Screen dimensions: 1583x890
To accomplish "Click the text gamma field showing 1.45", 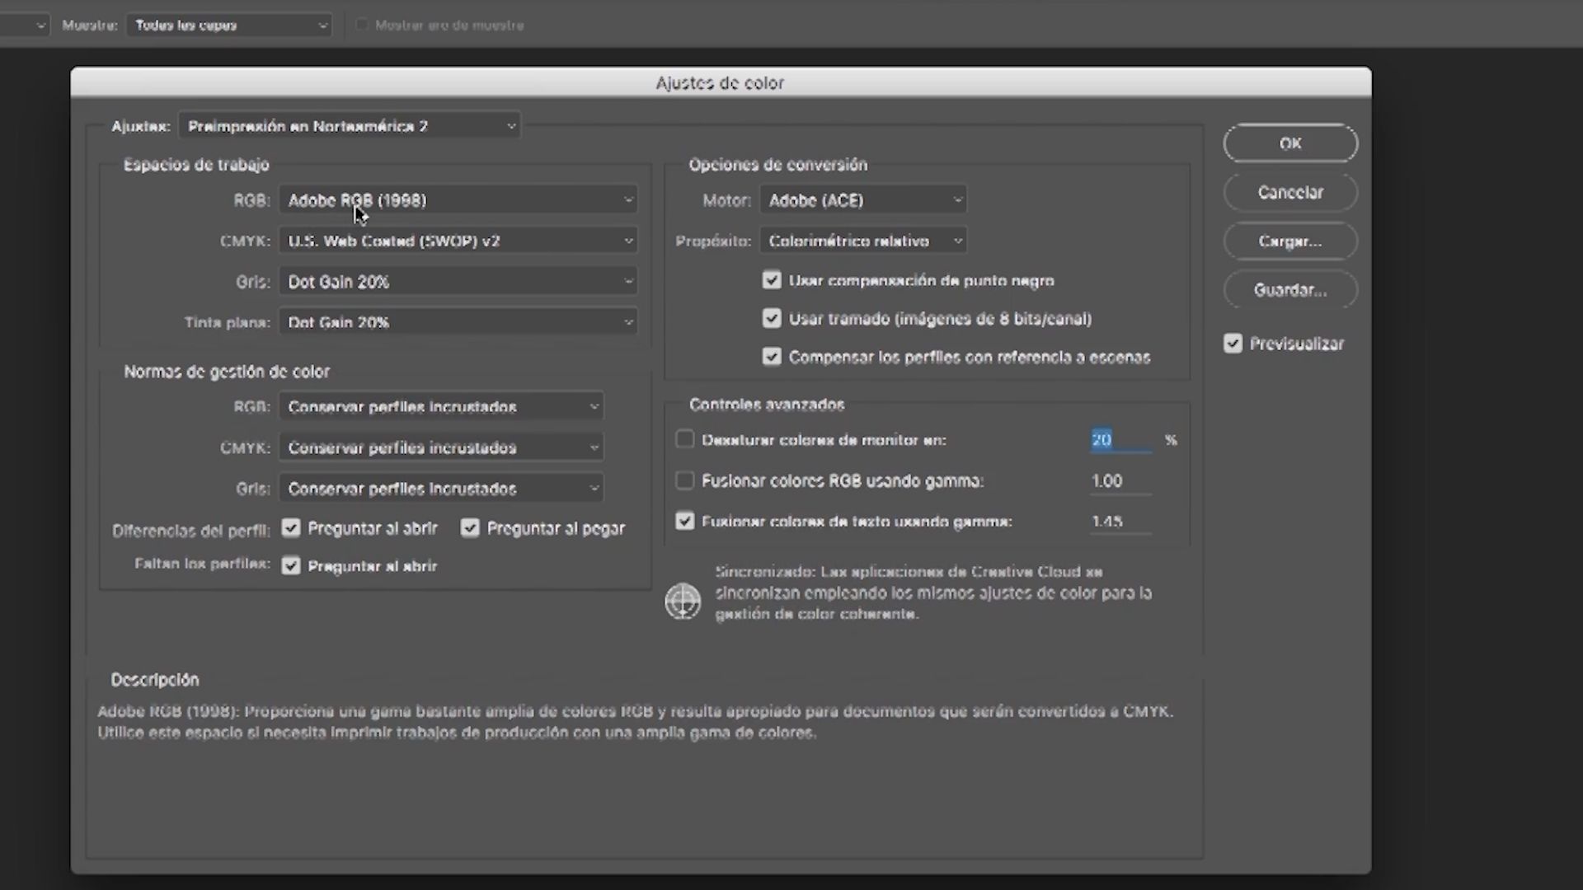I will 1120,522.
